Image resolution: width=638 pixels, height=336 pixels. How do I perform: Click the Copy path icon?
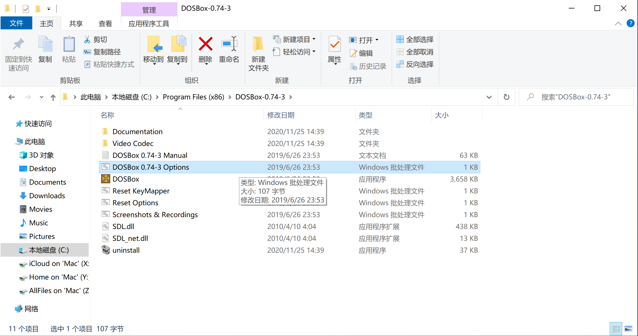coord(87,52)
